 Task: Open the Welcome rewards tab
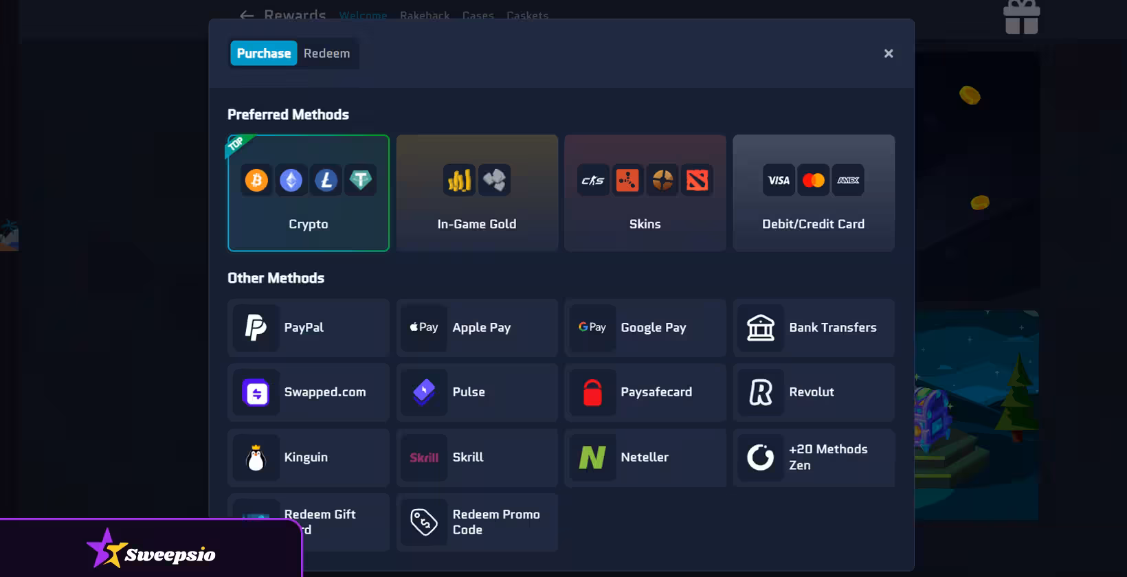[x=363, y=15]
